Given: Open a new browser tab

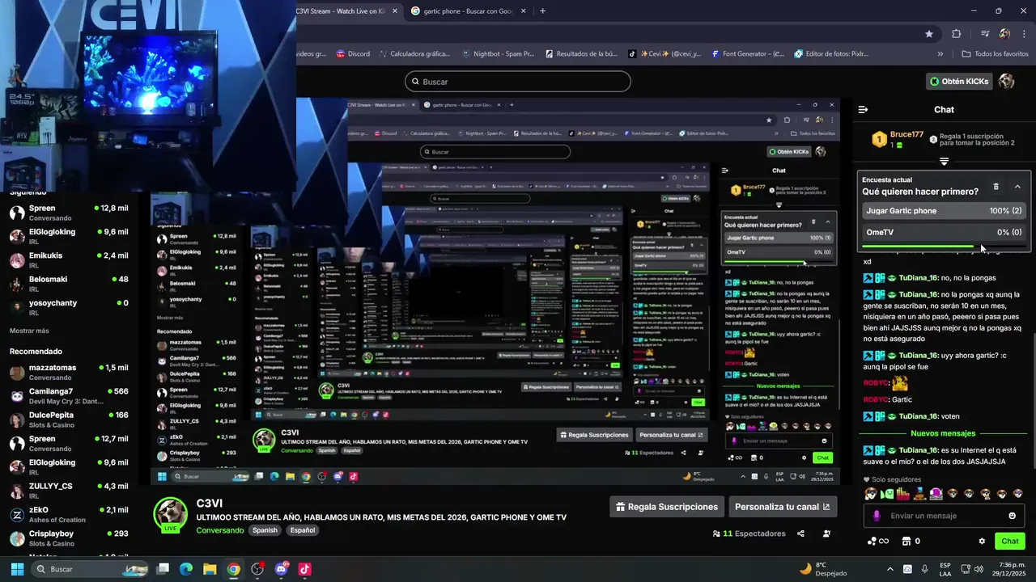Looking at the screenshot, I should coord(542,11).
